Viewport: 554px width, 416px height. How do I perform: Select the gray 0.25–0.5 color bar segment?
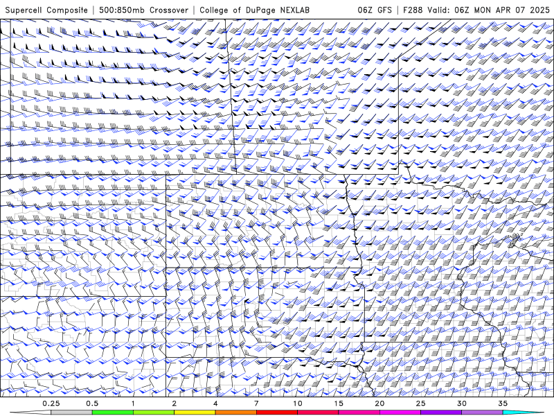click(x=71, y=413)
